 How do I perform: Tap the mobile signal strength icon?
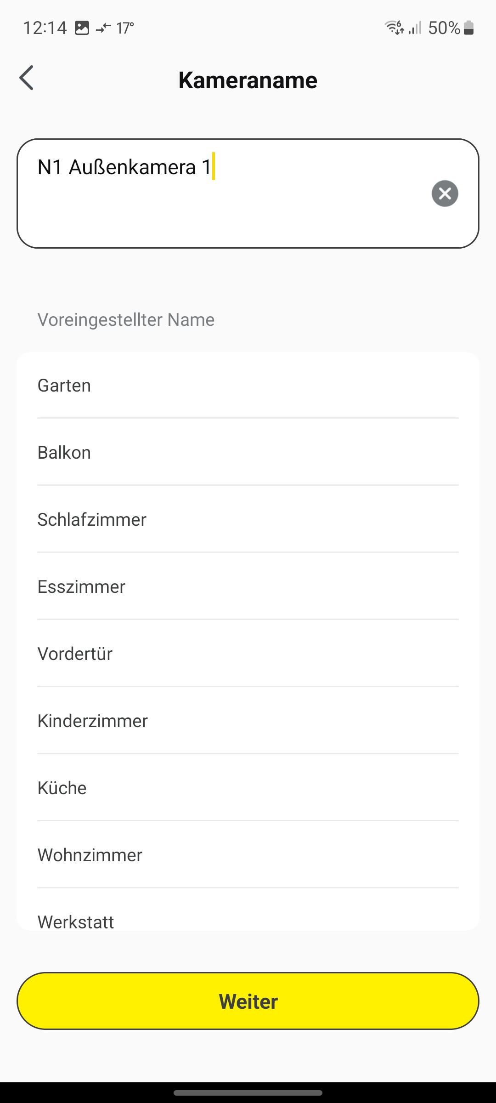415,28
